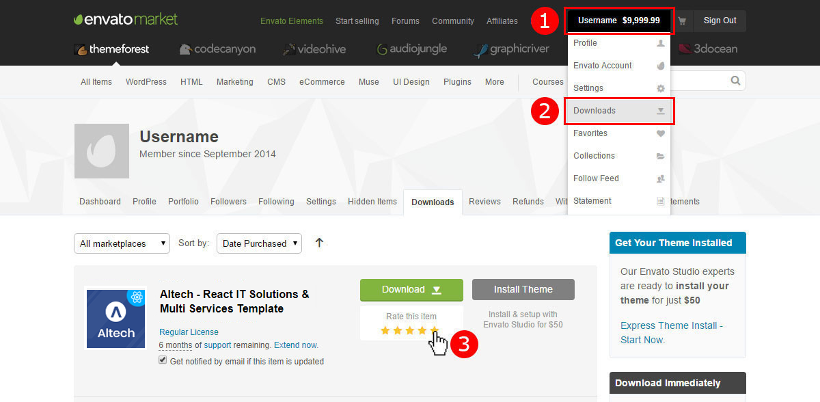
Task: Rate the item five stars
Action: [434, 331]
